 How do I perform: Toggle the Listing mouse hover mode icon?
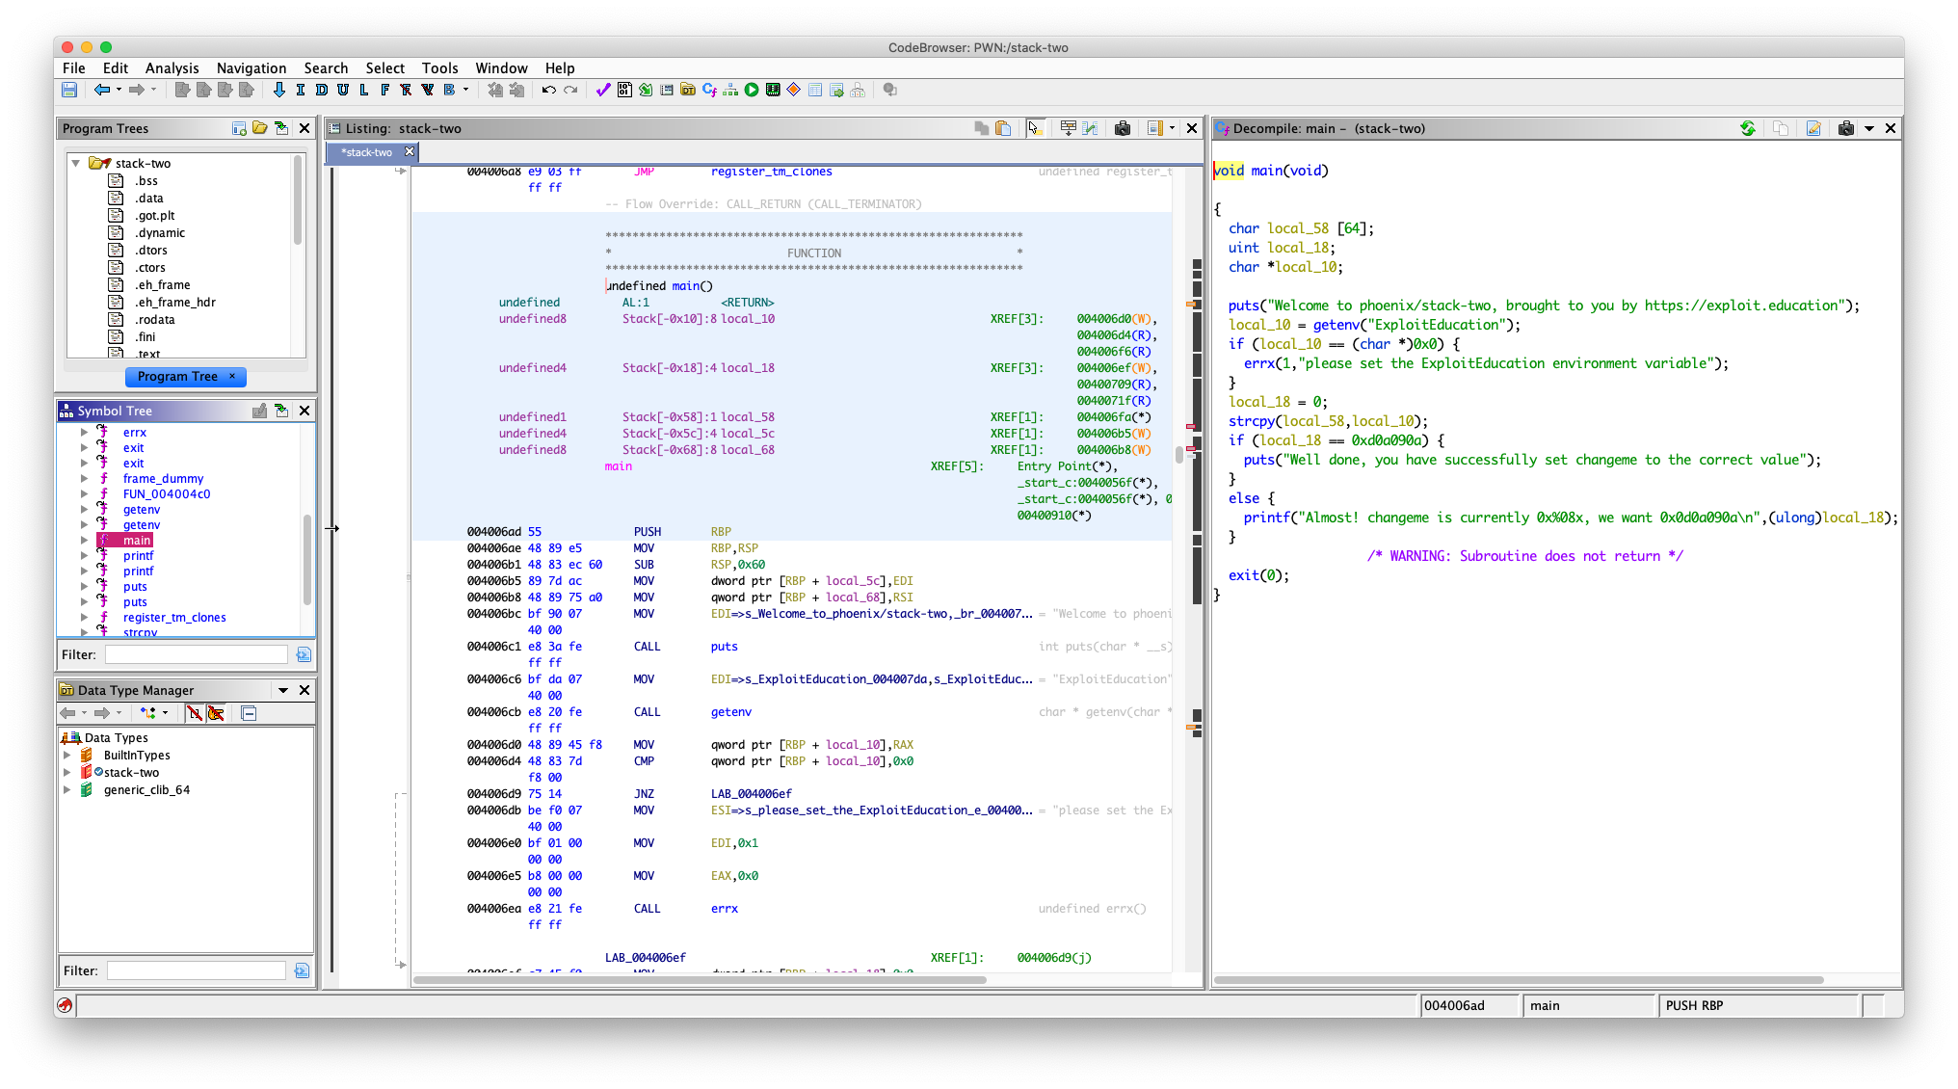(1035, 128)
